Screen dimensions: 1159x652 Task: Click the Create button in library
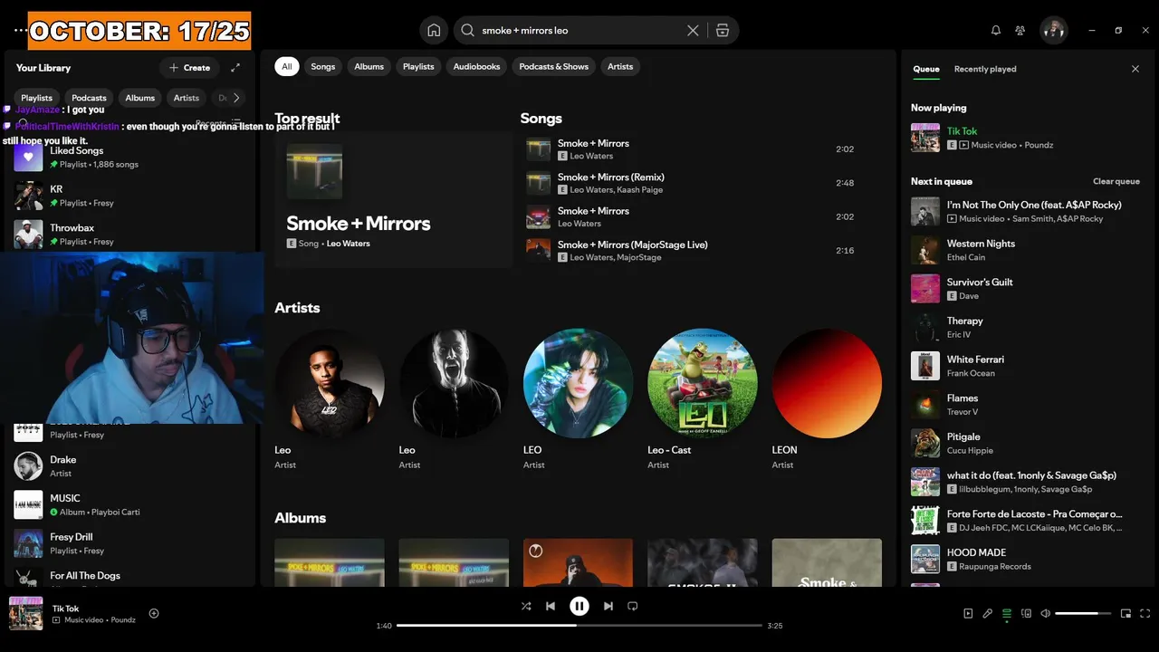point(189,68)
